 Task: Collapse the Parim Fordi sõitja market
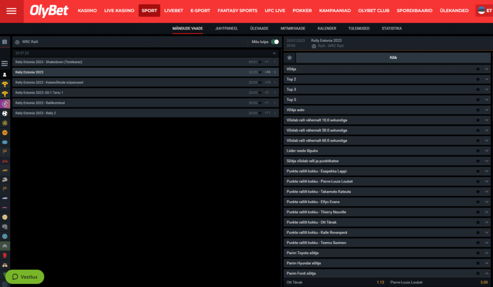(485, 273)
